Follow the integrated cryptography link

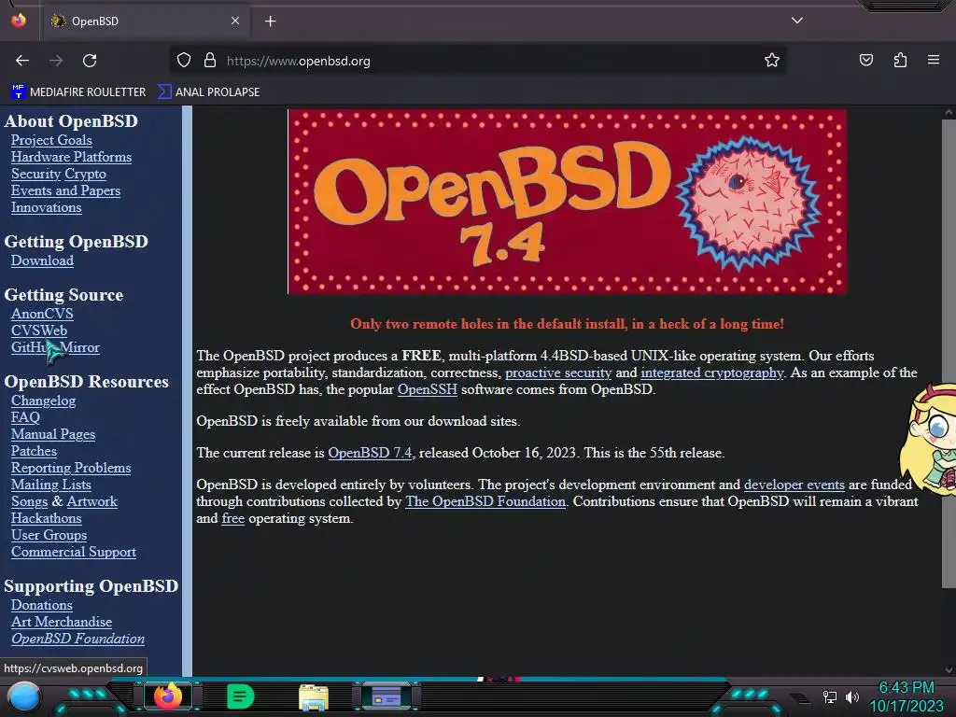712,373
